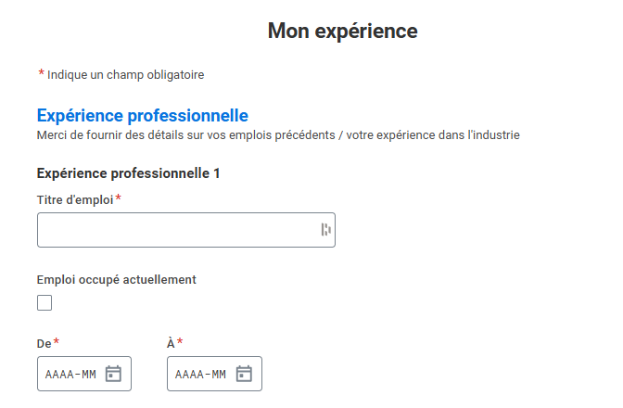The width and height of the screenshot is (623, 408).
Task: Click the red asterisk beside Titre d'emploi
Action: pyautogui.click(x=119, y=199)
